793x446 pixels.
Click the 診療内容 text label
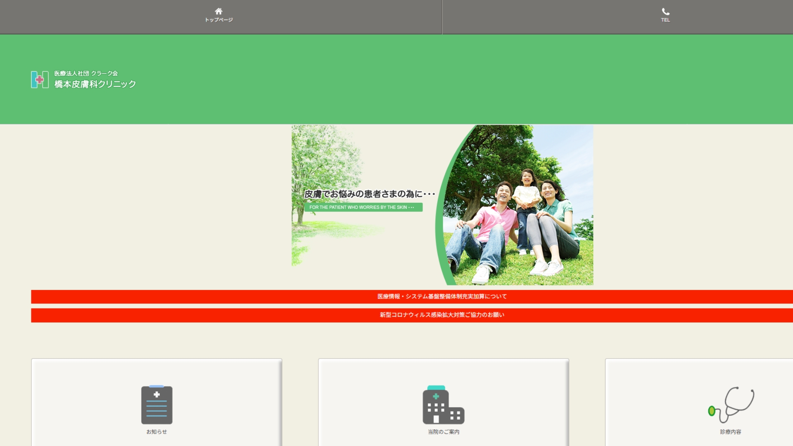point(730,432)
